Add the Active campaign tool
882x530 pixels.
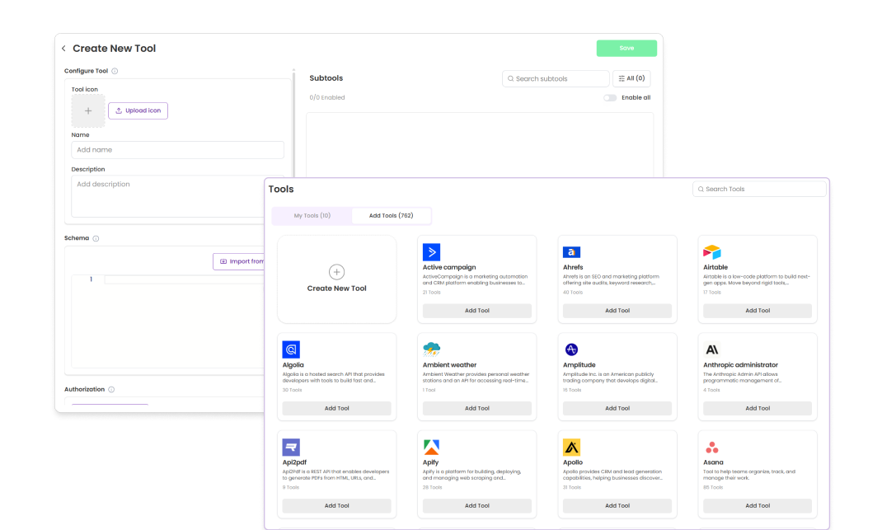click(x=477, y=311)
